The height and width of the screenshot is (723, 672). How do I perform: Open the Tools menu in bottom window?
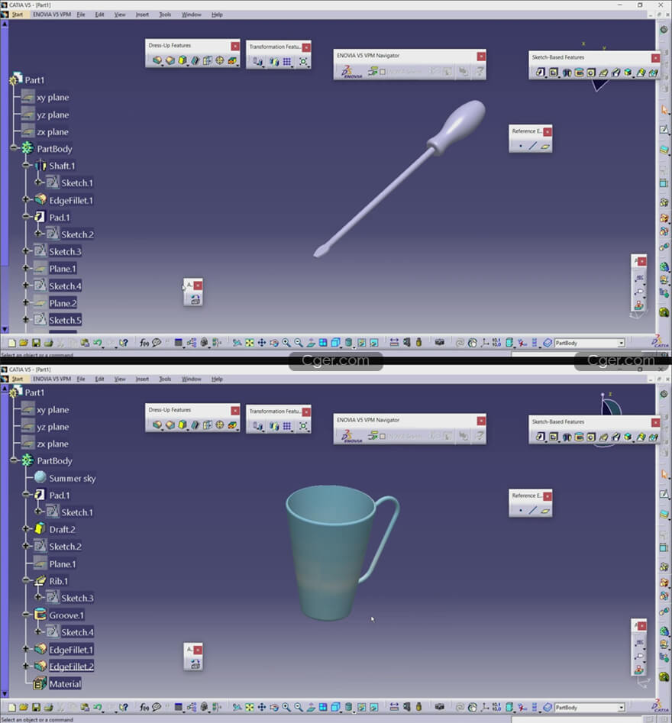pos(165,379)
